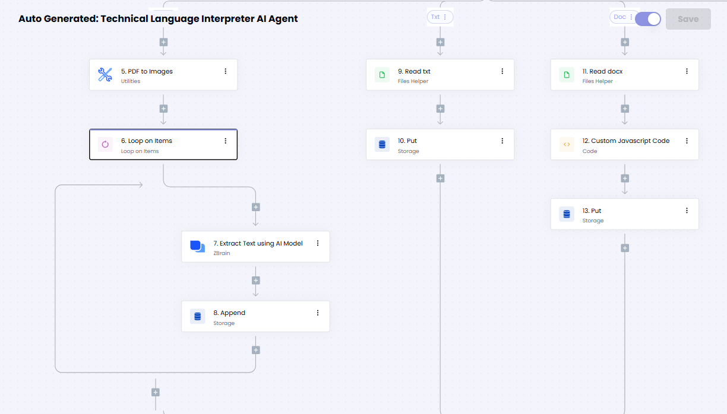Open the options menu for PDF to Images
This screenshot has width=727, height=414.
pyautogui.click(x=225, y=71)
